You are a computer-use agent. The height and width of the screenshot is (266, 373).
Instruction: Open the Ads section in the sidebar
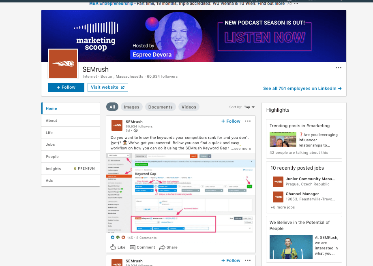click(71, 181)
